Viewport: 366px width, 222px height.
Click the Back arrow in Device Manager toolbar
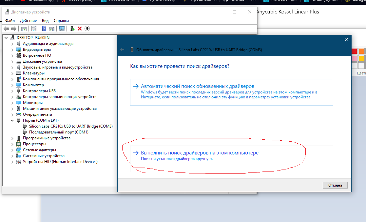coord(6,29)
